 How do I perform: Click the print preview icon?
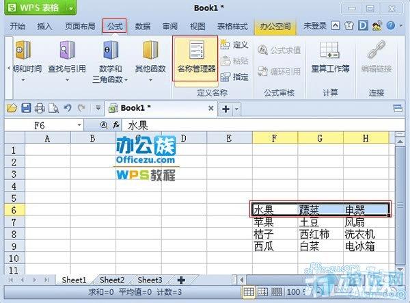(53, 108)
